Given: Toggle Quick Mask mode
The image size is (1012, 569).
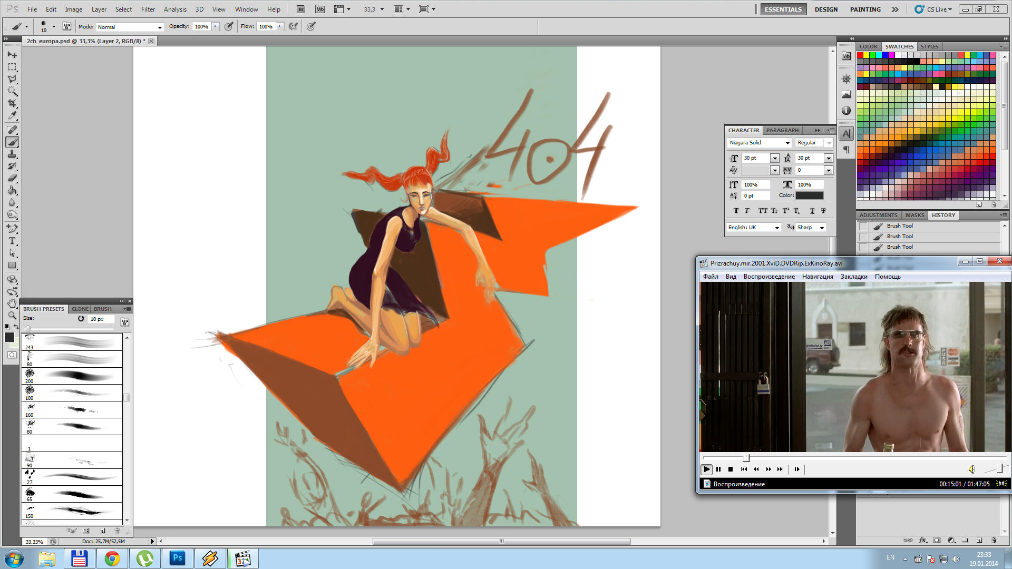Looking at the screenshot, I should point(12,355).
